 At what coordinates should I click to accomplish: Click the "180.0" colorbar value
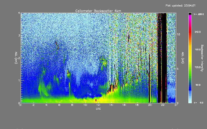[198, 50]
